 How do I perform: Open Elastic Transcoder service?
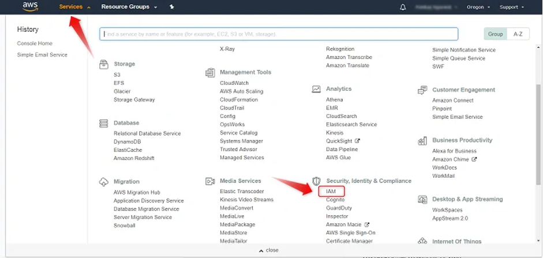tap(242, 192)
